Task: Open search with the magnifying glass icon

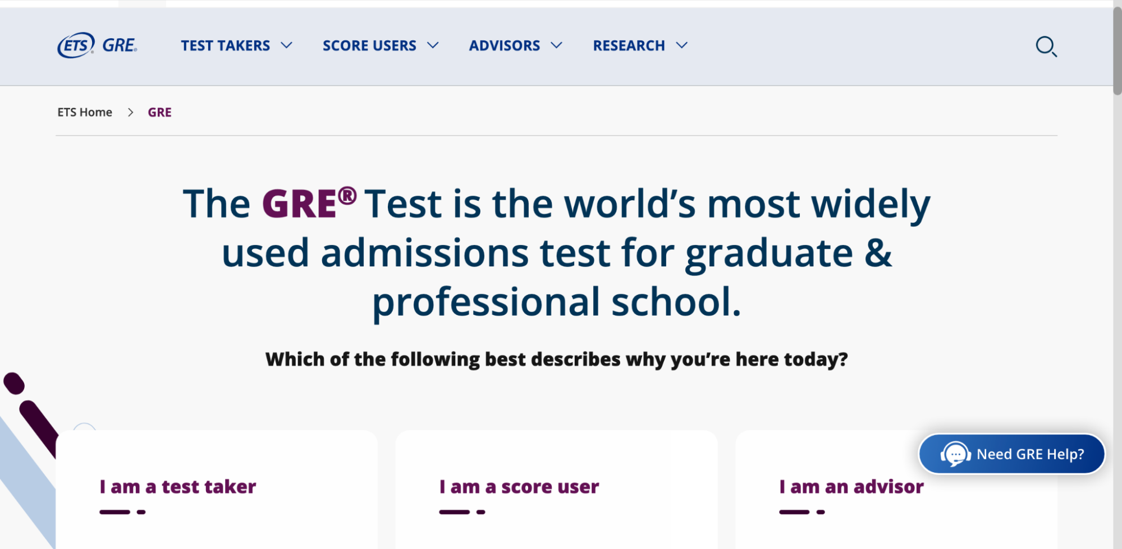Action: (1046, 46)
